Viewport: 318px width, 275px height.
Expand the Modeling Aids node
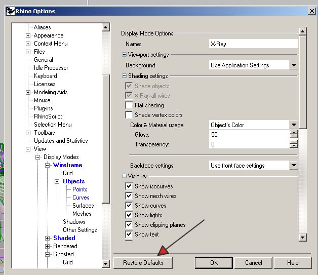click(x=28, y=93)
